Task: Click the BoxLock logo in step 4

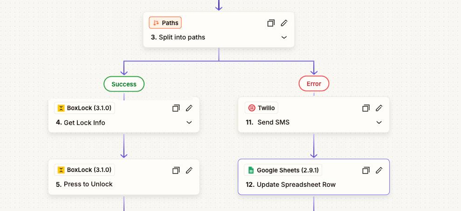Action: pyautogui.click(x=61, y=108)
